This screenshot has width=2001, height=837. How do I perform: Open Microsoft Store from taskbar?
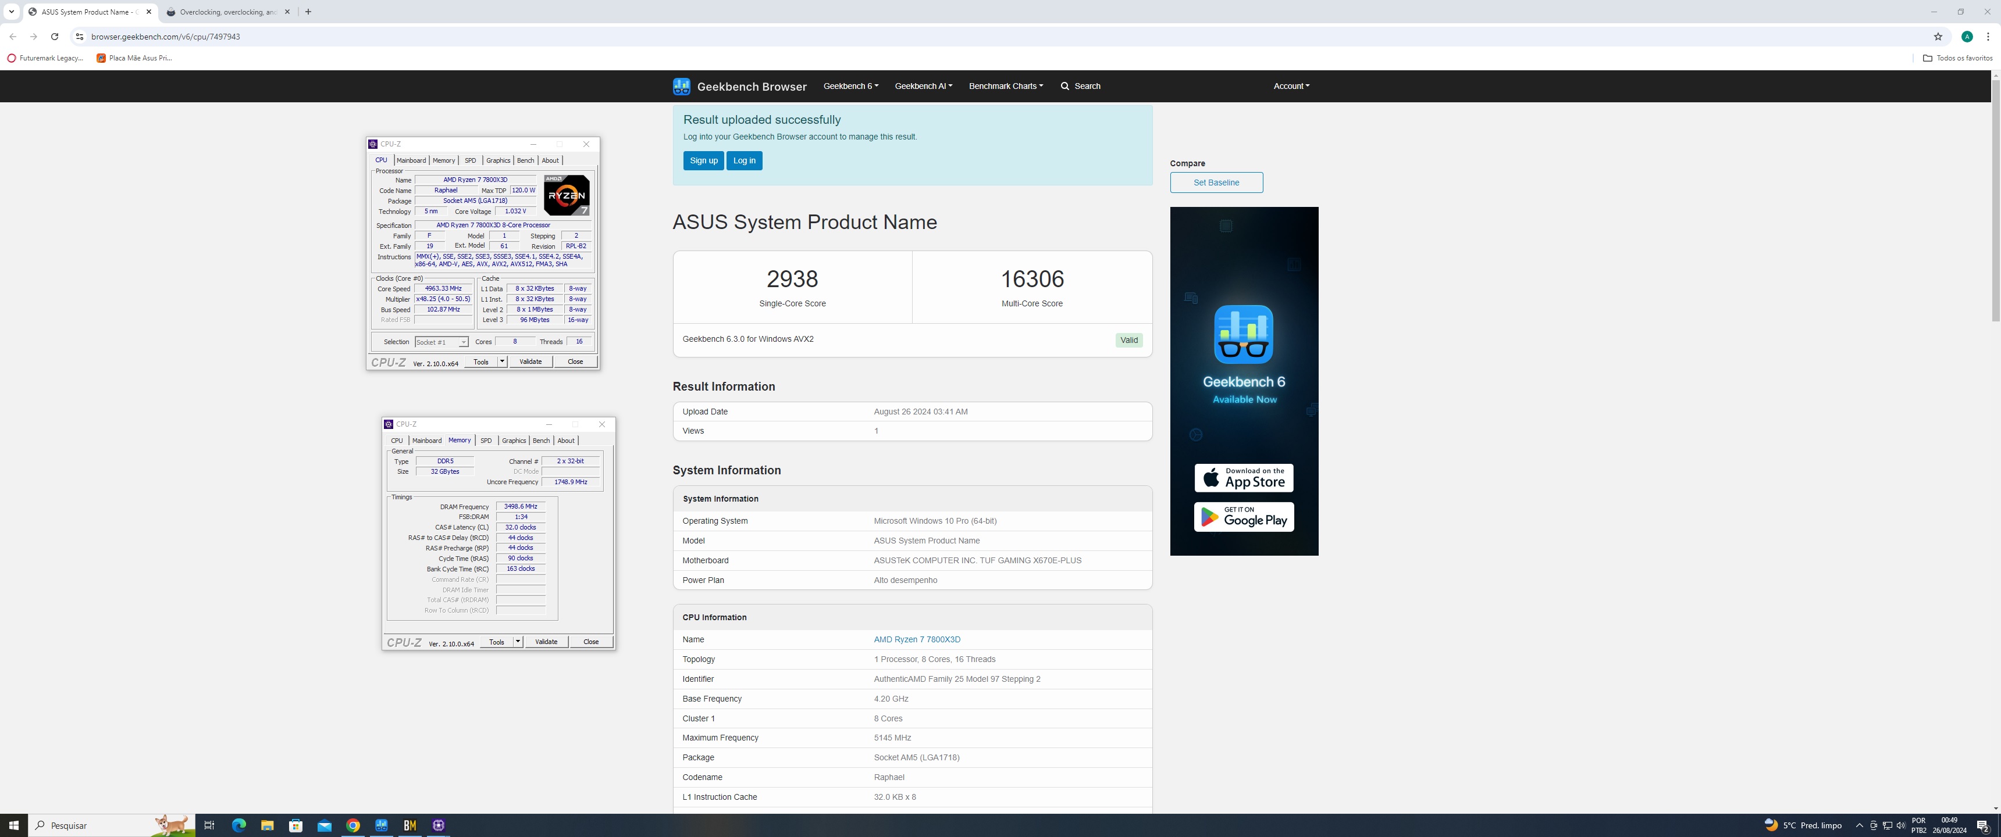(x=296, y=825)
